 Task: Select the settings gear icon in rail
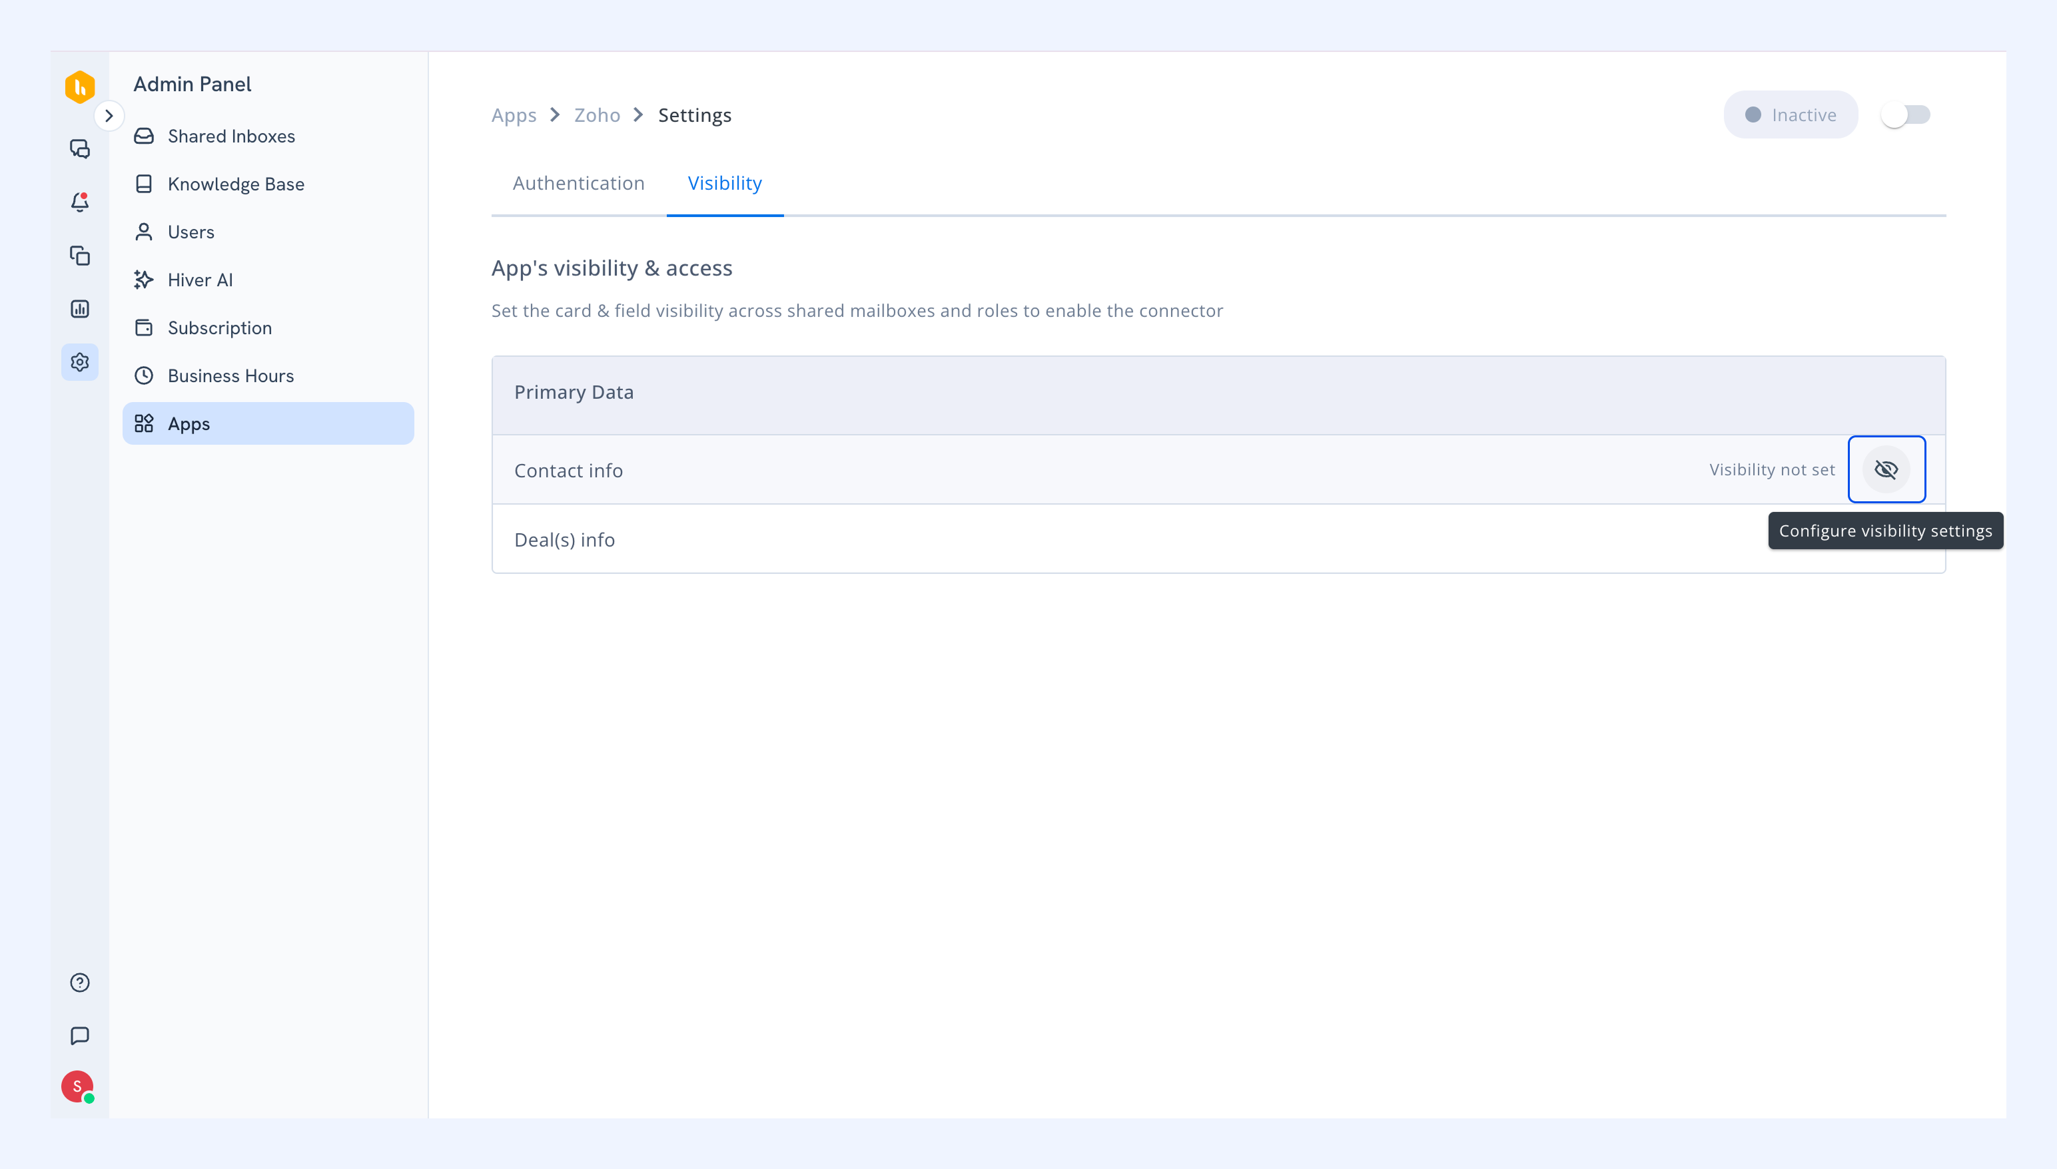(x=79, y=362)
